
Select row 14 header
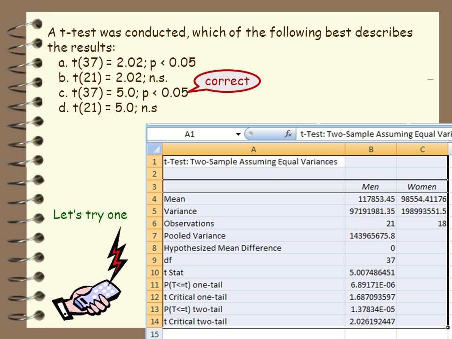(155, 322)
